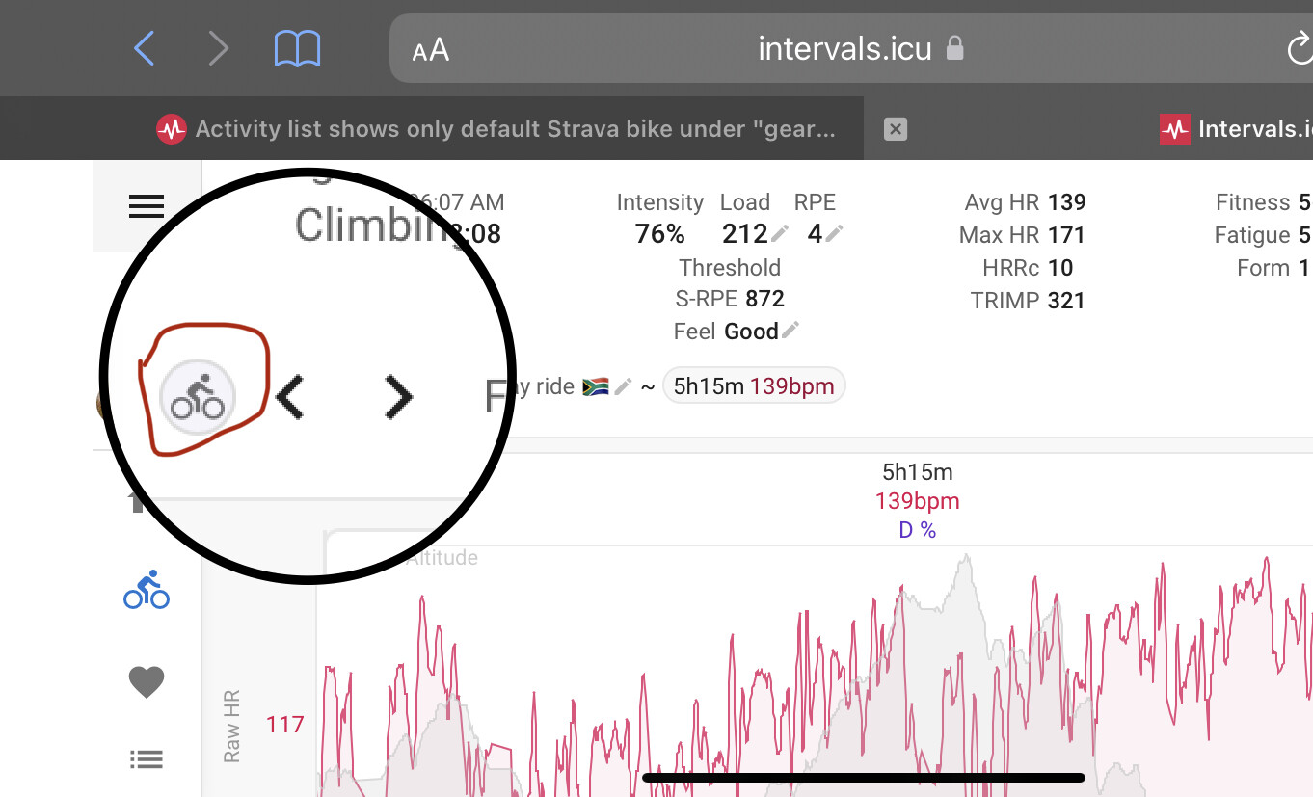Click the HRRc value 10
This screenshot has width=1313, height=797.
pyautogui.click(x=1060, y=268)
